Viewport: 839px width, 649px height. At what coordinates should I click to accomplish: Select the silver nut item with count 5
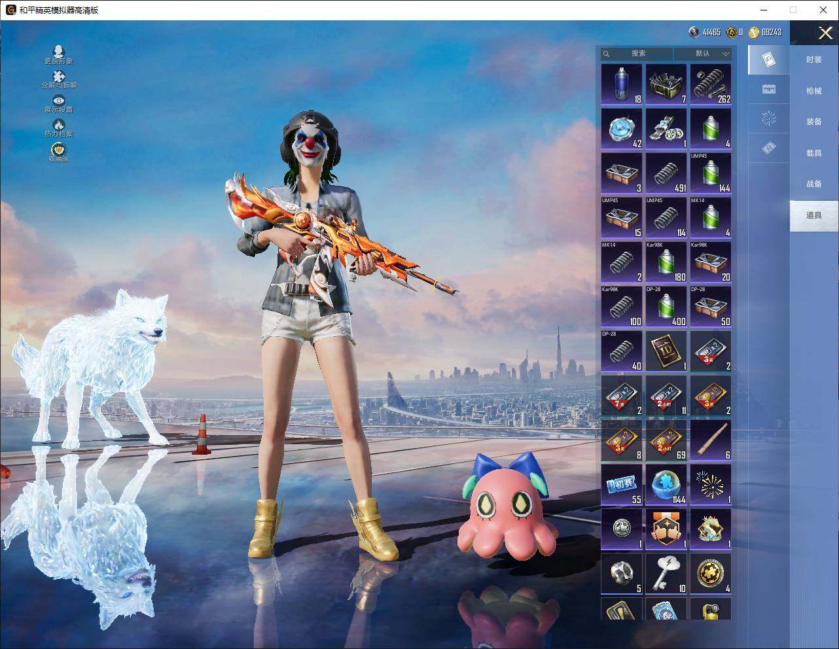(622, 574)
